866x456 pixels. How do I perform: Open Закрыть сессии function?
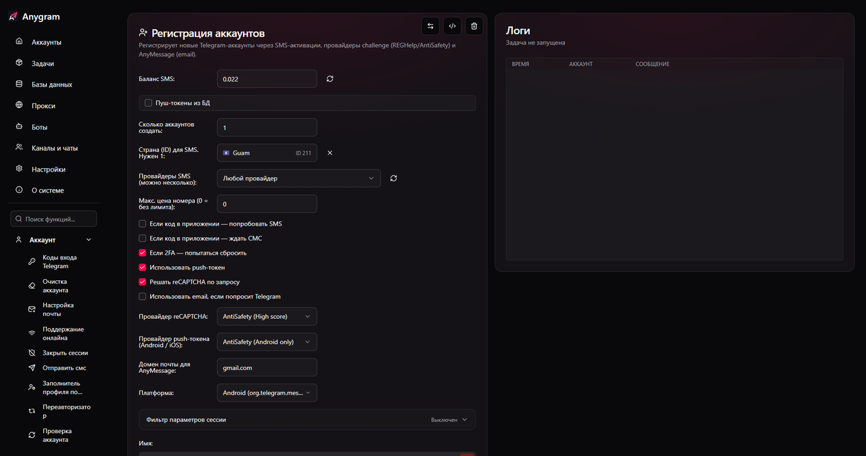coord(65,353)
